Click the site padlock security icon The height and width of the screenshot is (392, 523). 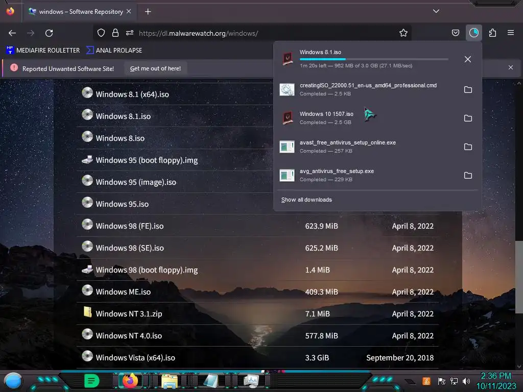coord(115,33)
